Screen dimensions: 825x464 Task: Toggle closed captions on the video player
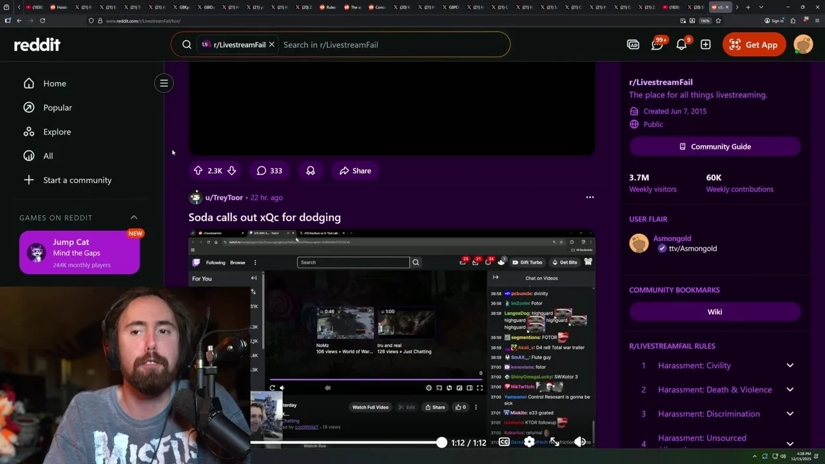click(504, 442)
